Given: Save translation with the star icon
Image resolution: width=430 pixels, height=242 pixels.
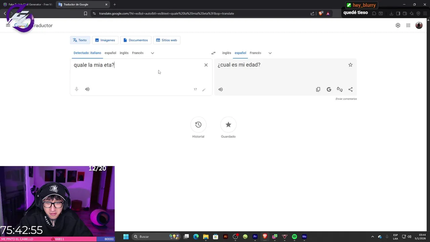Looking at the screenshot, I should tap(350, 65).
